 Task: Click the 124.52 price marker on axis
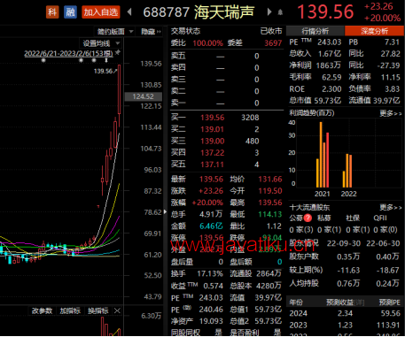point(144,96)
